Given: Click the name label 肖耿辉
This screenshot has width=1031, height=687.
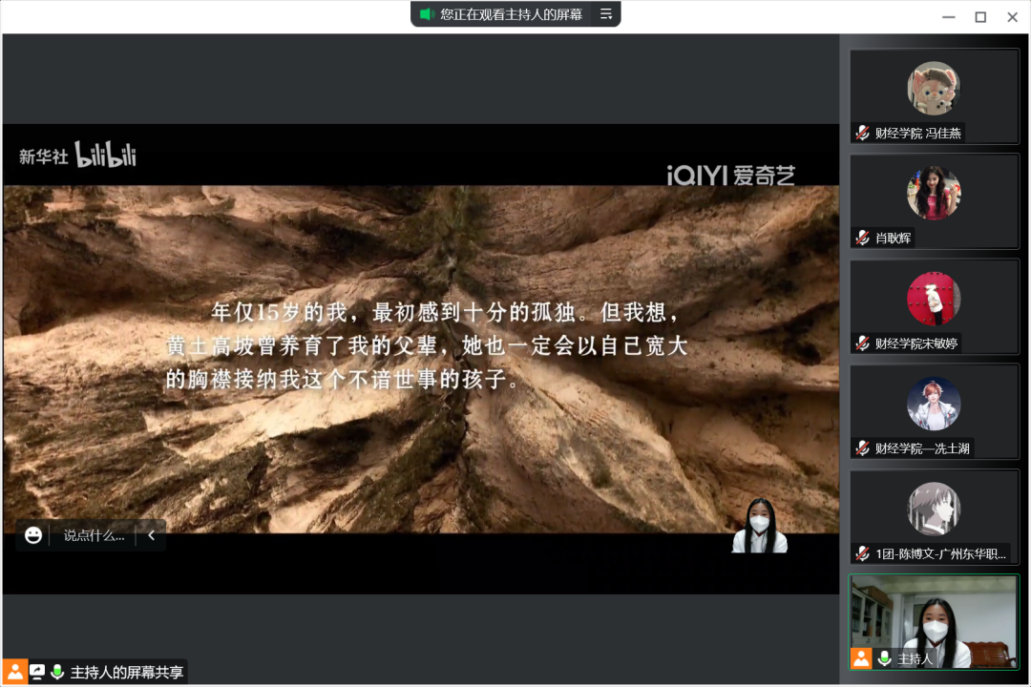Looking at the screenshot, I should 893,238.
